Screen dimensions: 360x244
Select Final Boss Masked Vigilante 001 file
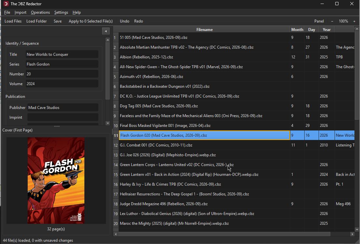(204, 126)
